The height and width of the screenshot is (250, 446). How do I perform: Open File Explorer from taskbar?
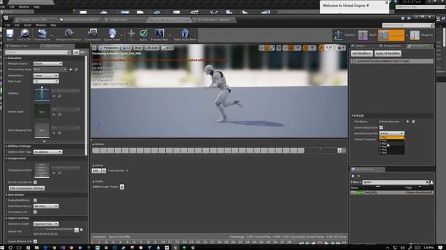click(x=37, y=247)
